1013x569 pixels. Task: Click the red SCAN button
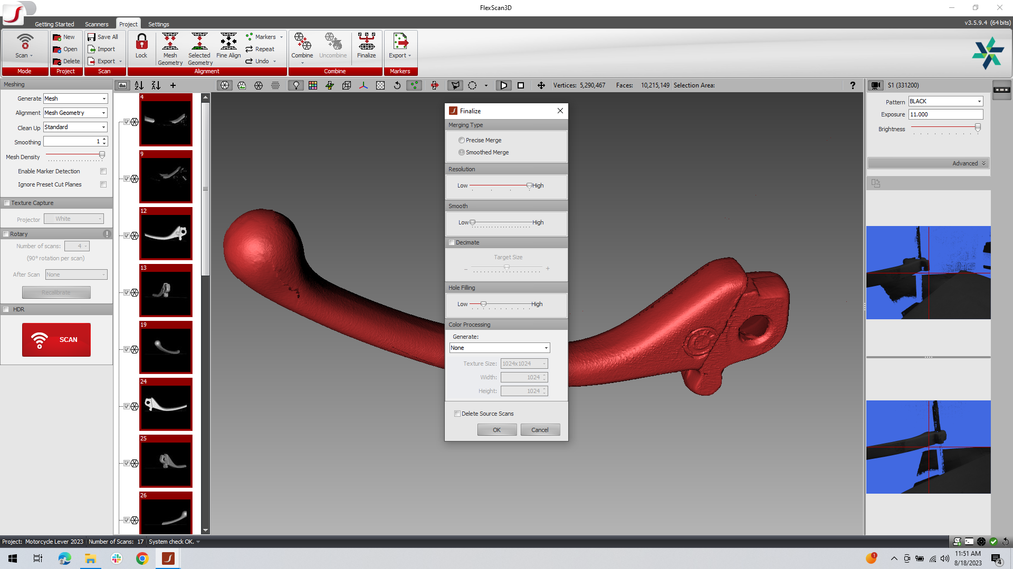56,340
